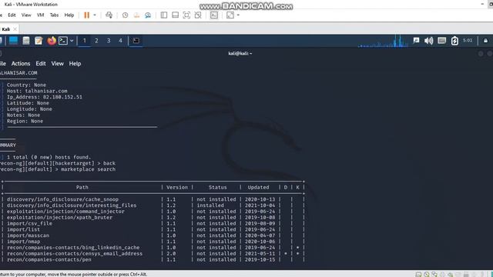Open the terminal Edit menu
Screen dimensions: 493x277
[x=41, y=63]
